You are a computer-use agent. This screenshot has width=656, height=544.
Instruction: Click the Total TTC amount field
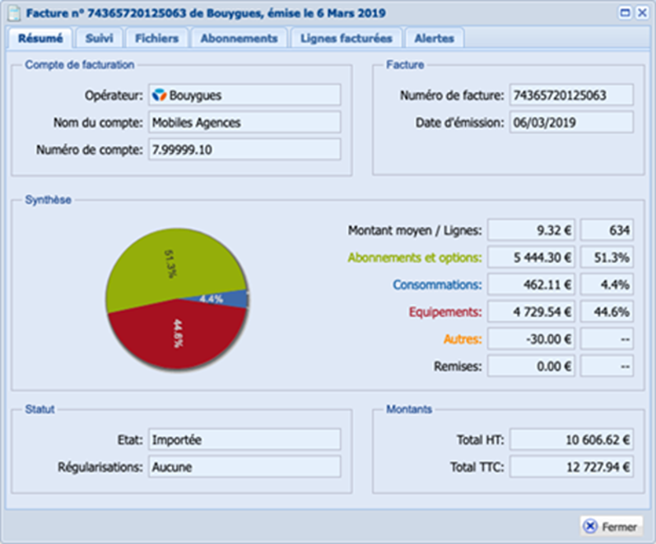[571, 467]
